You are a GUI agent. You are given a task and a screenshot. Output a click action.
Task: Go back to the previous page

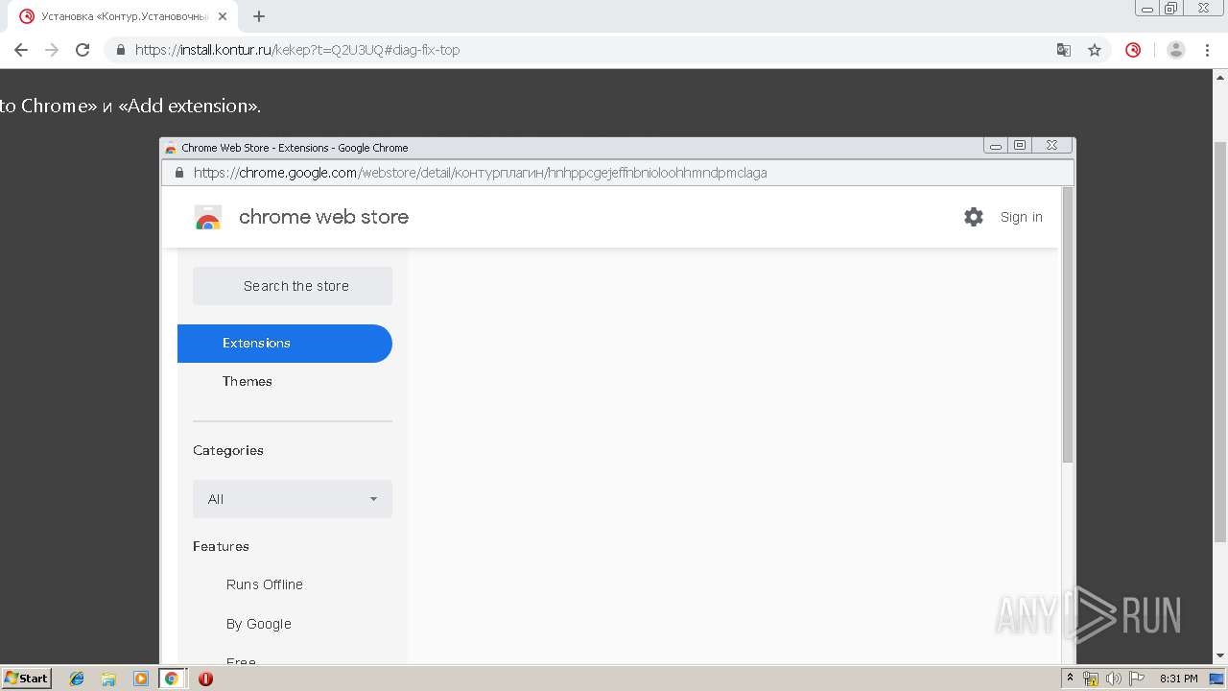pyautogui.click(x=21, y=50)
